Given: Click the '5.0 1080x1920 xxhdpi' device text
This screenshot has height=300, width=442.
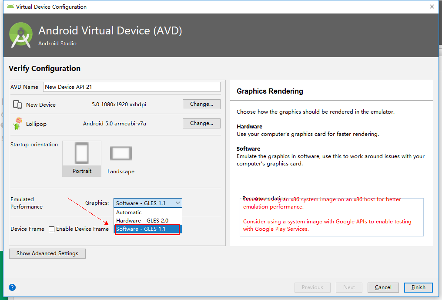Looking at the screenshot, I should point(119,104).
